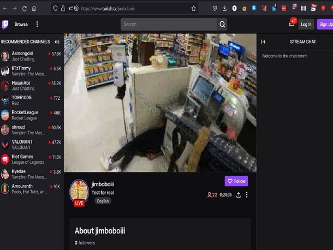333x250 pixels.
Task: Click the Riot Games avatar icon
Action: pyautogui.click(x=5, y=159)
